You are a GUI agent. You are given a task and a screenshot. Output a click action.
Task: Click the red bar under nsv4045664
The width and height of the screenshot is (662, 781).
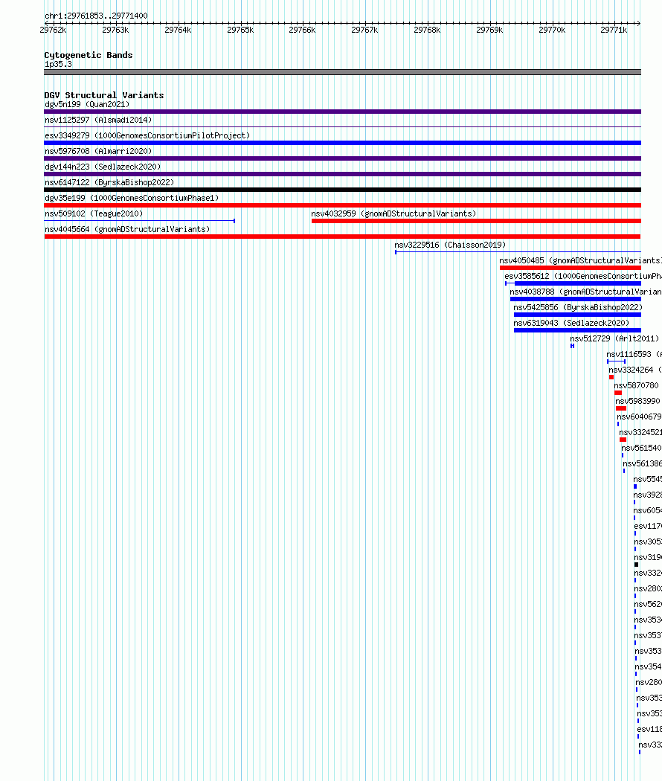[x=342, y=237]
